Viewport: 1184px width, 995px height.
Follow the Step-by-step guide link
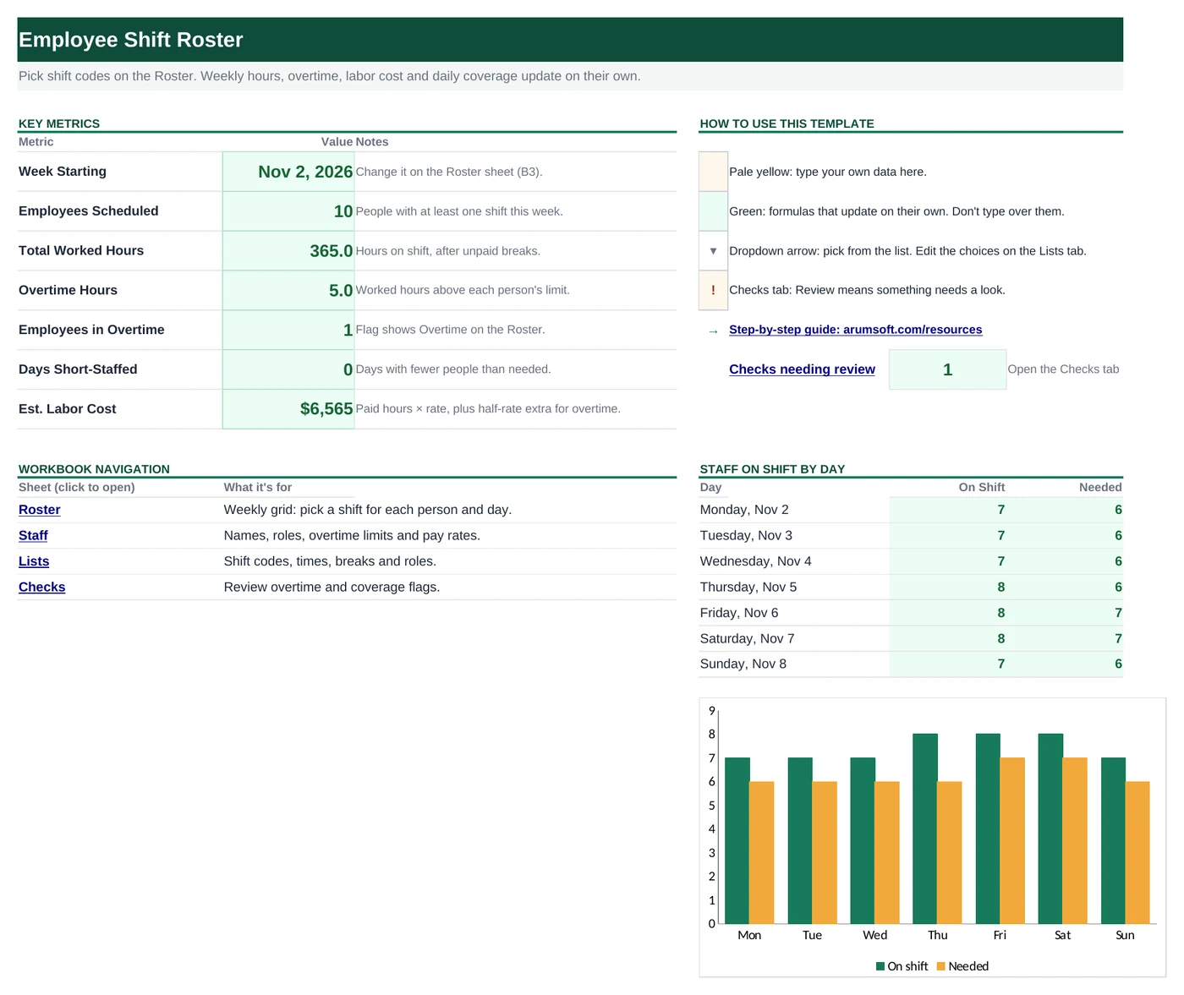[856, 330]
